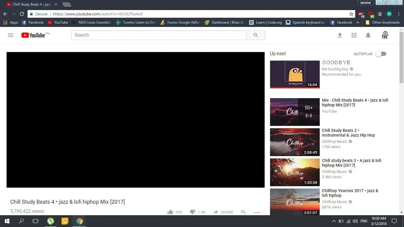Open the YouTube apps grid icon
The image size is (404, 227).
354,35
